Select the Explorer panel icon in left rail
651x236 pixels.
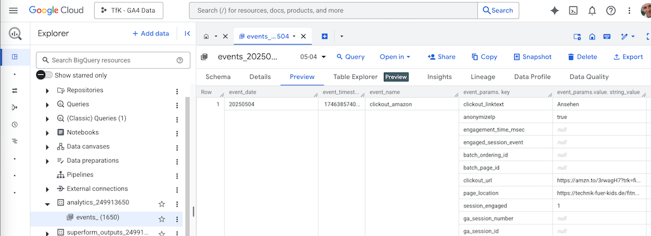tap(15, 57)
